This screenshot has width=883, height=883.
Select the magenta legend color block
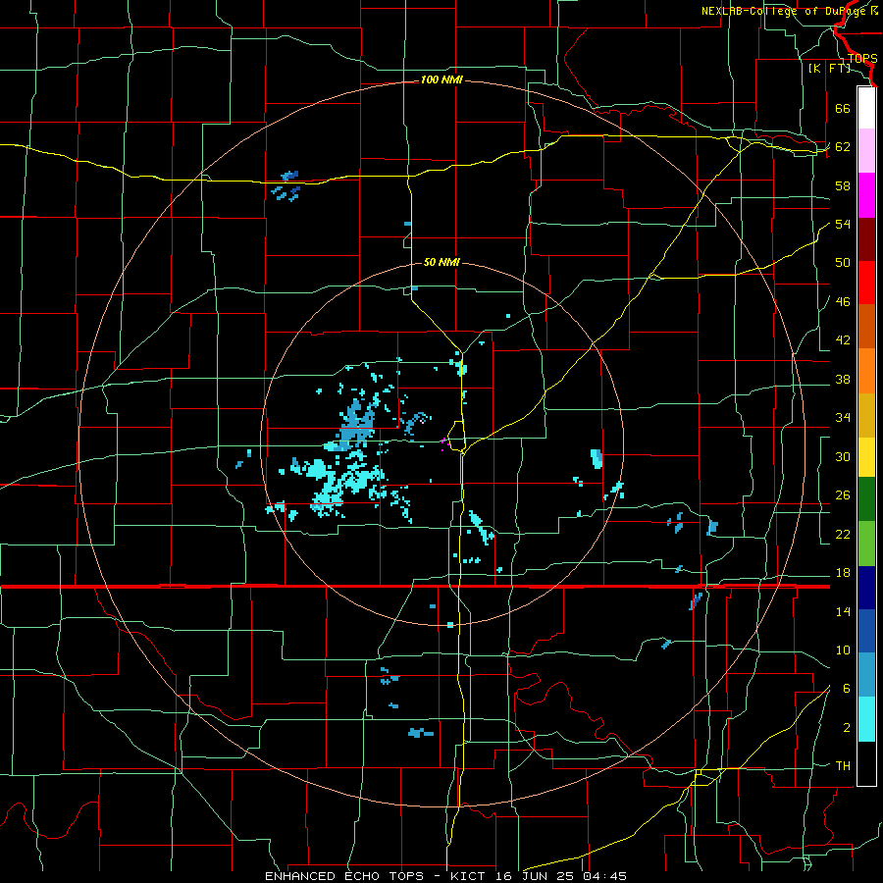[x=866, y=195]
